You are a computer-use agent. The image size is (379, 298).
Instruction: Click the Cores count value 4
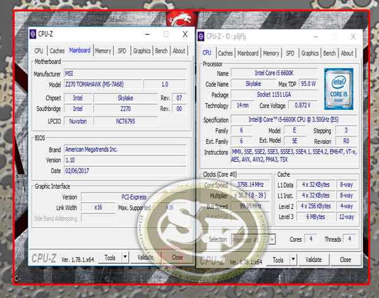311,239
